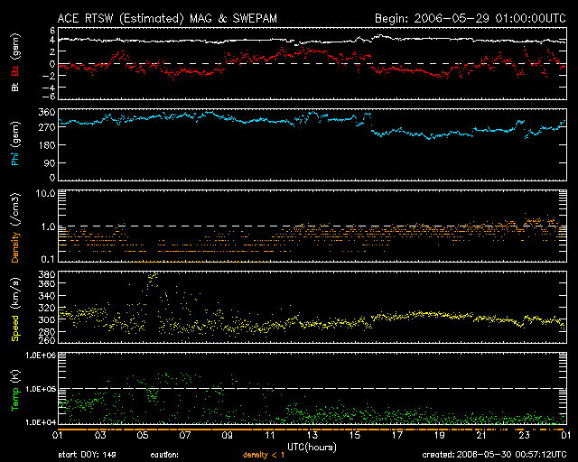
Task: Click the 360 tick on the Phi axis
Action: coord(42,112)
